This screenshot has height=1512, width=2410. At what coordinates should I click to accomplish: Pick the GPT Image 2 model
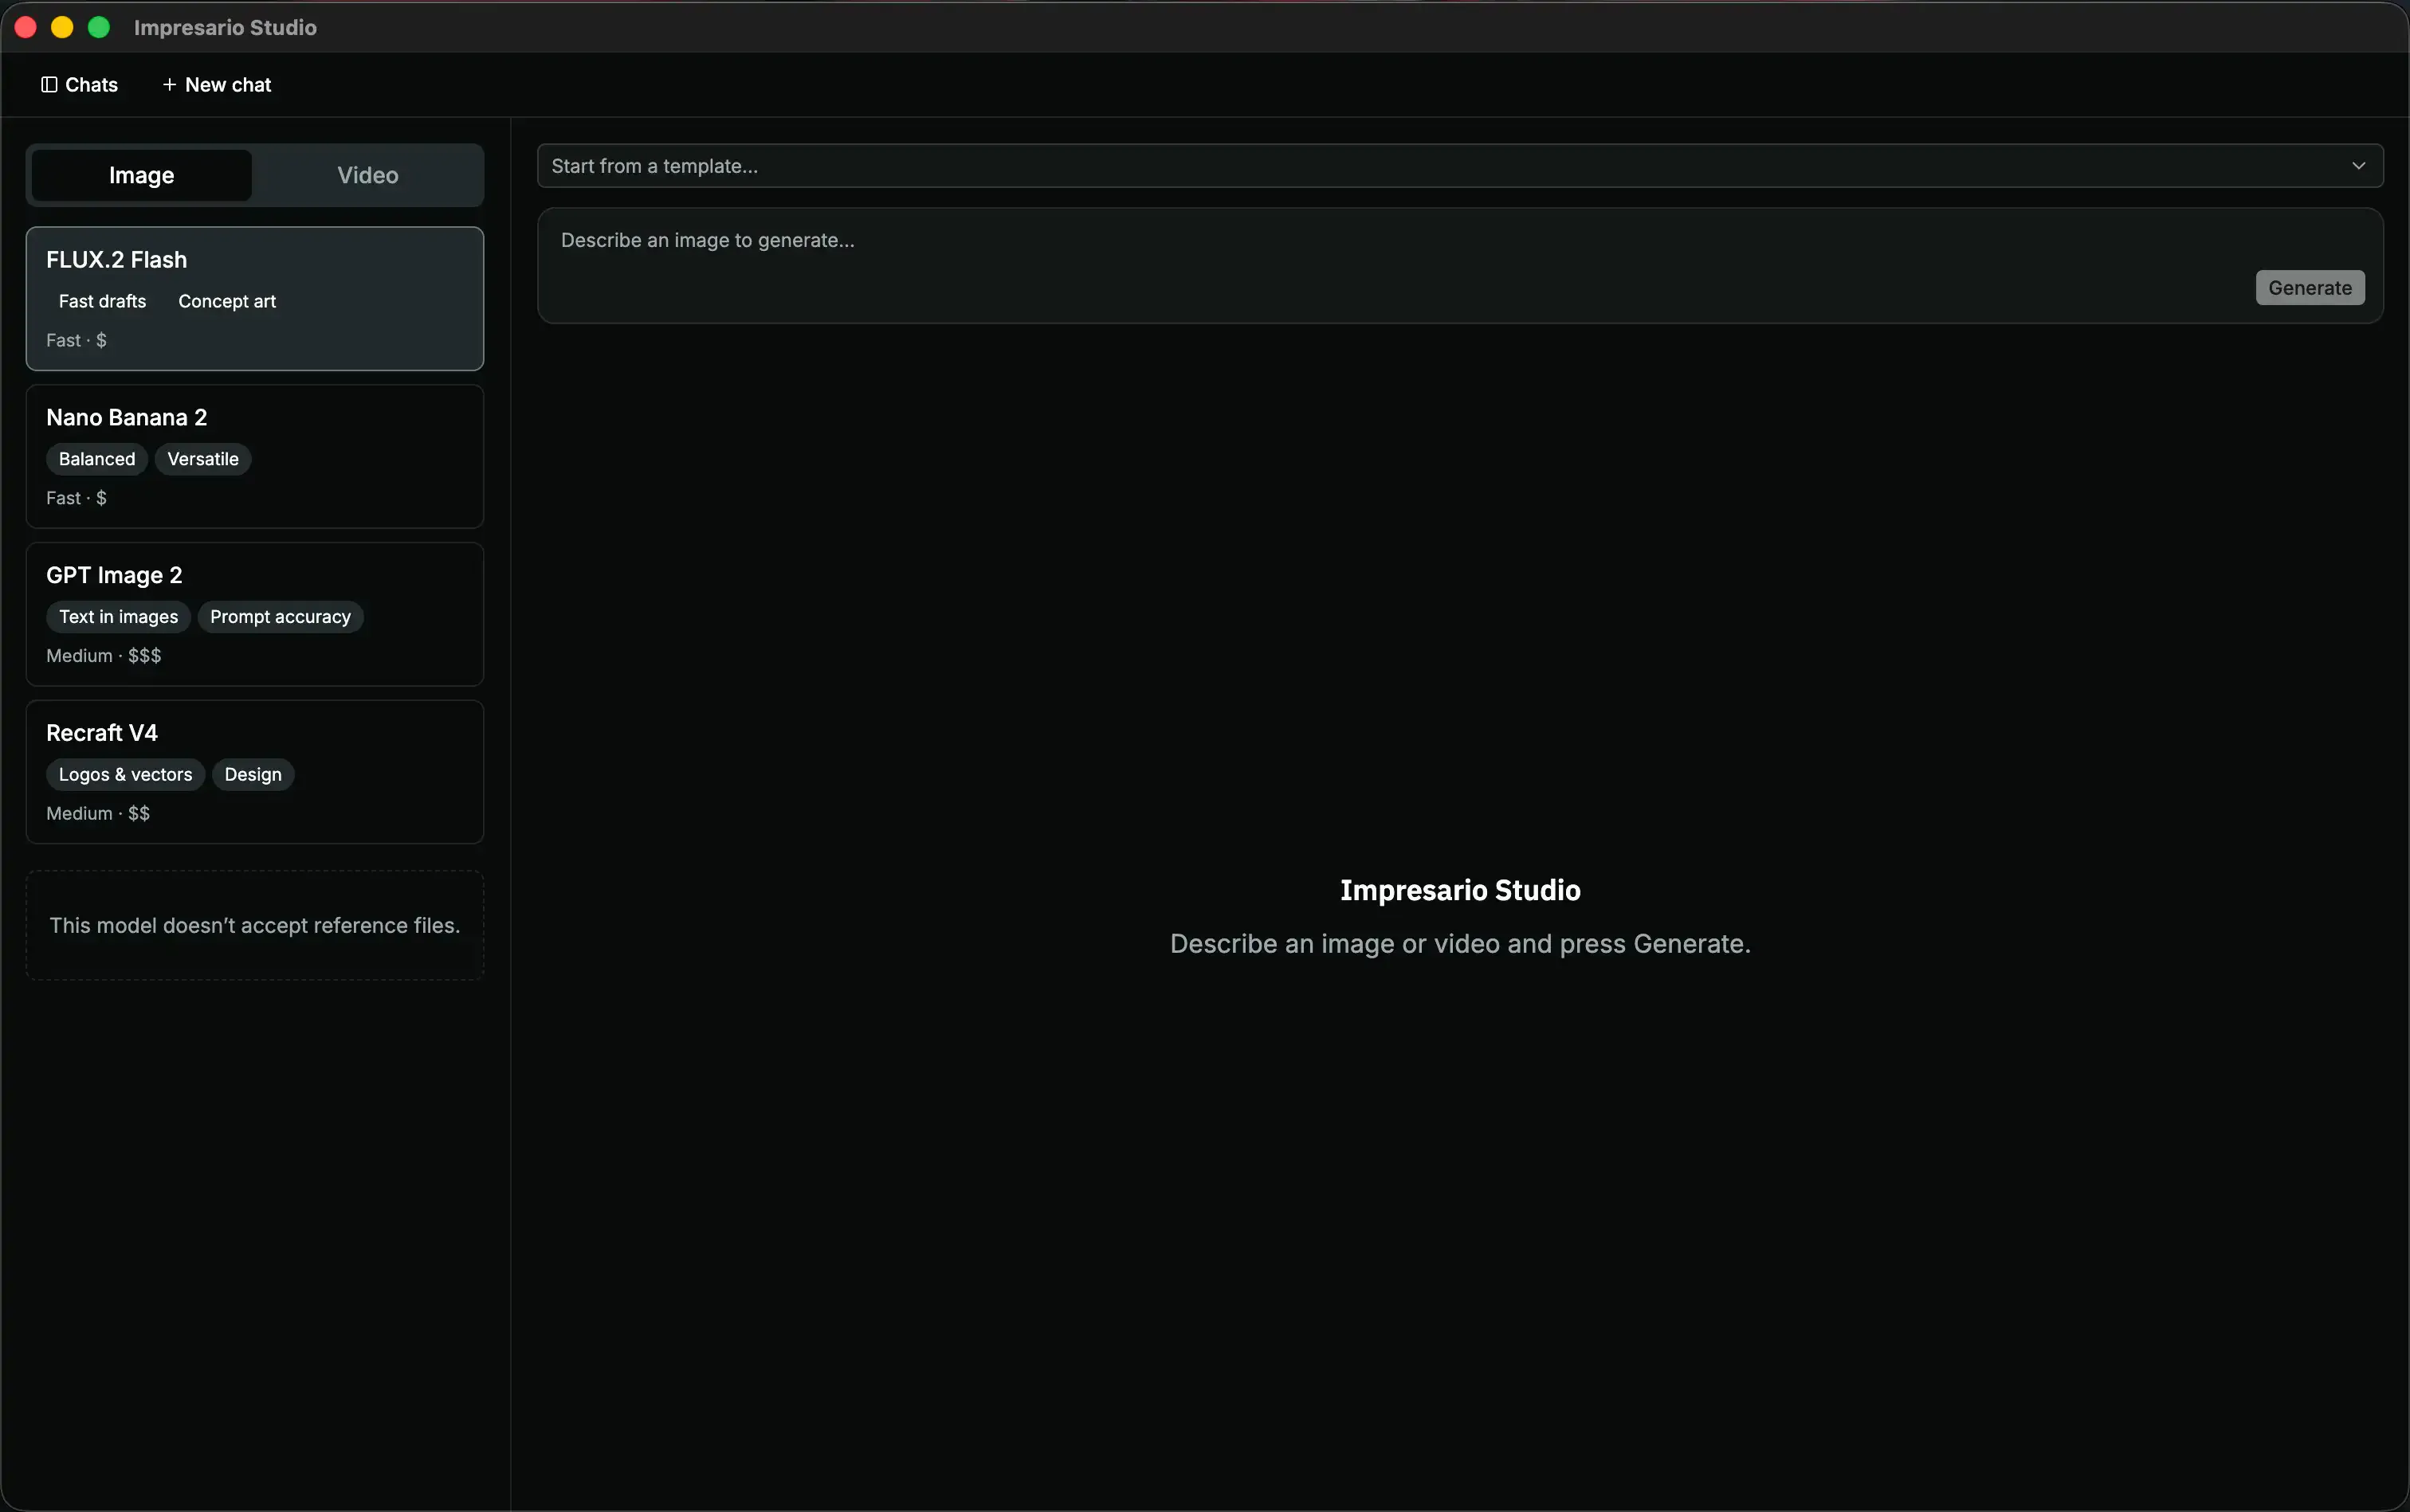(255, 614)
